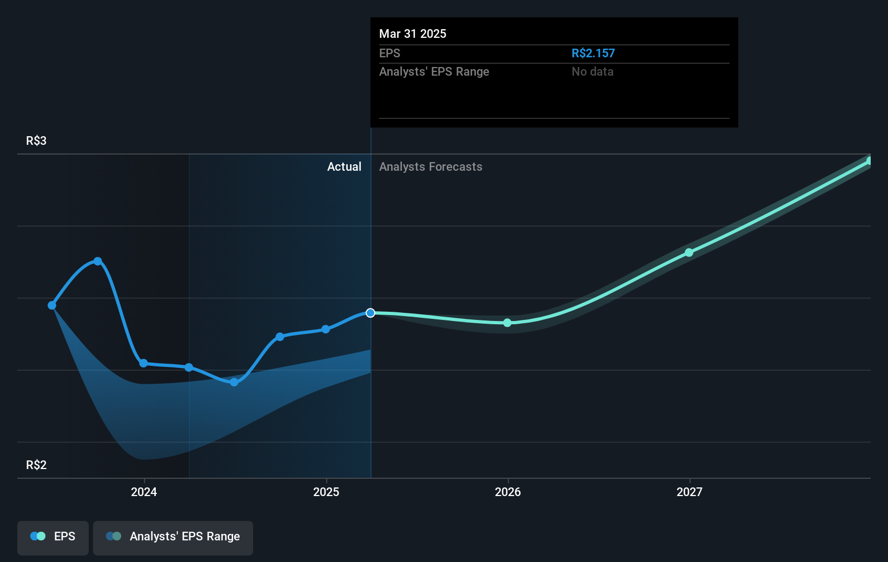
Task: Click the EPS legend blue-teal color dots
Action: [x=38, y=536]
